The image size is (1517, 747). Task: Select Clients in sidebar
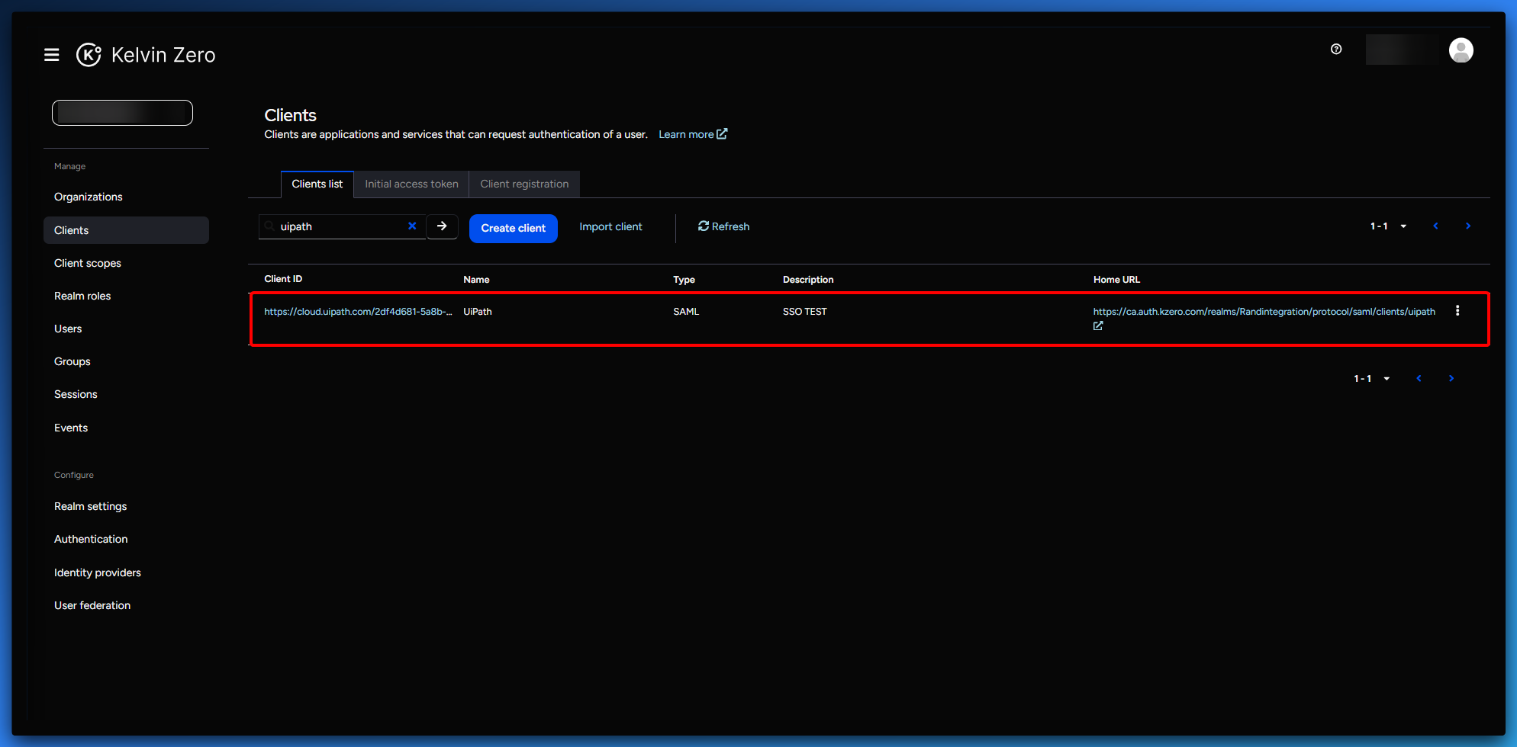click(126, 230)
